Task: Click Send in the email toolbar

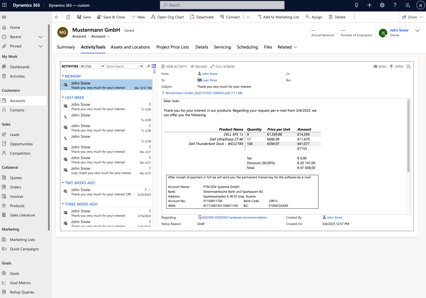Action: pos(380,67)
